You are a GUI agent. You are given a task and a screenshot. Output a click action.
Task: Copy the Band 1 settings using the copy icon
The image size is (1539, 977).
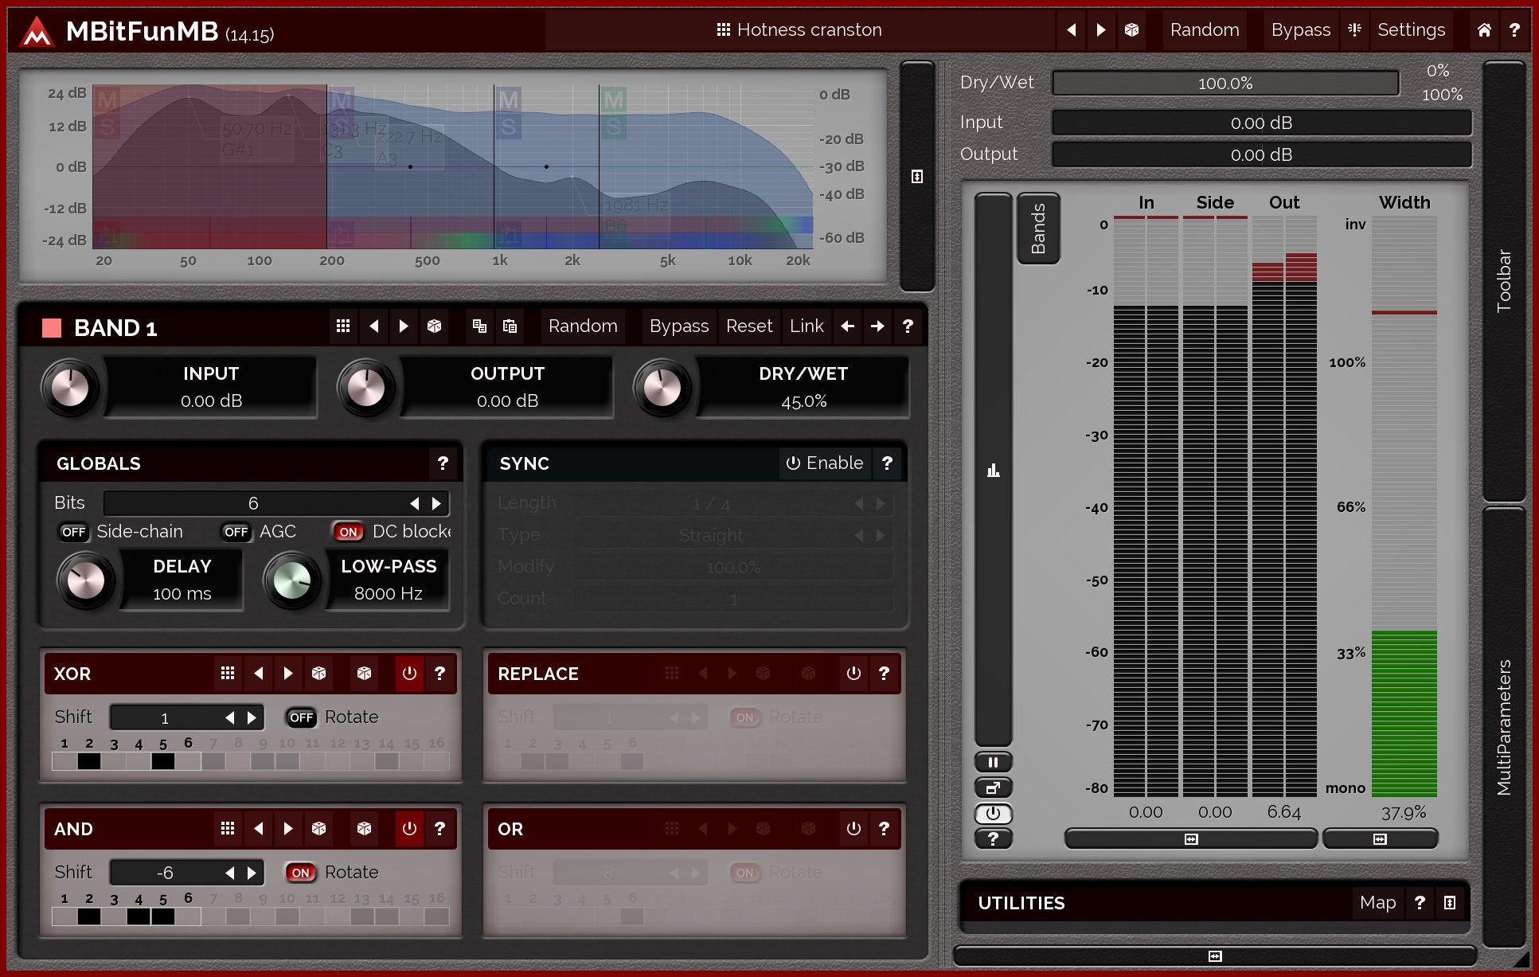coord(479,326)
